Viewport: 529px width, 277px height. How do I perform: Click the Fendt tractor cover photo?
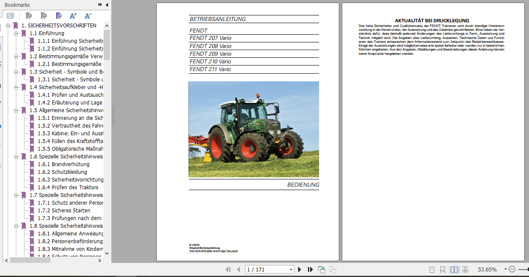[254, 129]
